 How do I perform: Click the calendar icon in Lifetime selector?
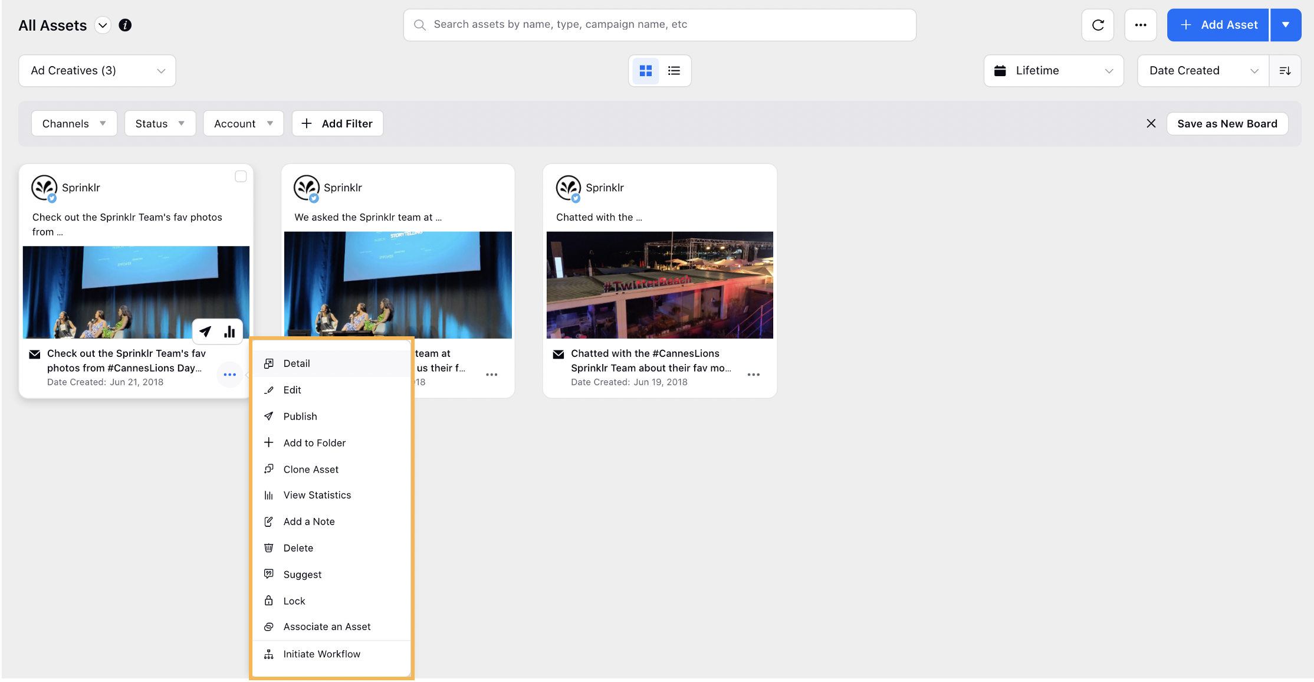click(1000, 71)
